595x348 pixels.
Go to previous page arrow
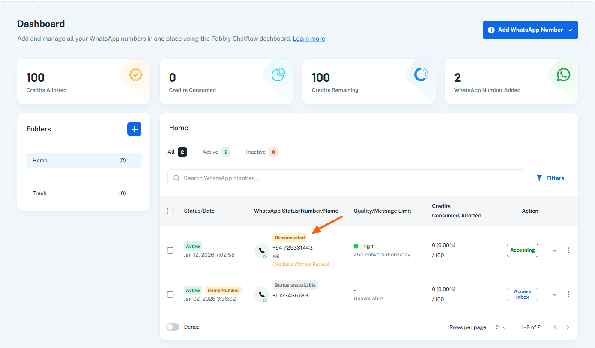pos(555,327)
